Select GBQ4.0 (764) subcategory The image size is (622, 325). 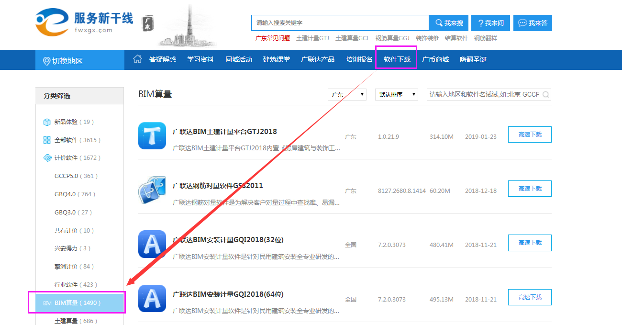point(75,194)
